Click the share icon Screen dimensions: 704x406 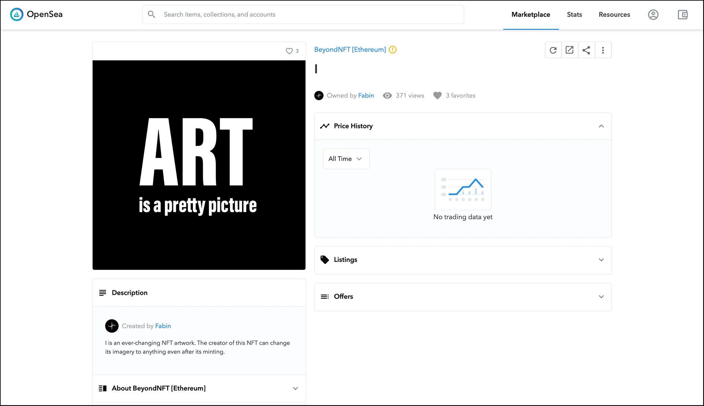586,50
